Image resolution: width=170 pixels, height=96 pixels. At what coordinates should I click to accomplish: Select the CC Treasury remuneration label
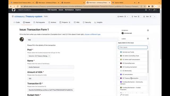pos(132,78)
